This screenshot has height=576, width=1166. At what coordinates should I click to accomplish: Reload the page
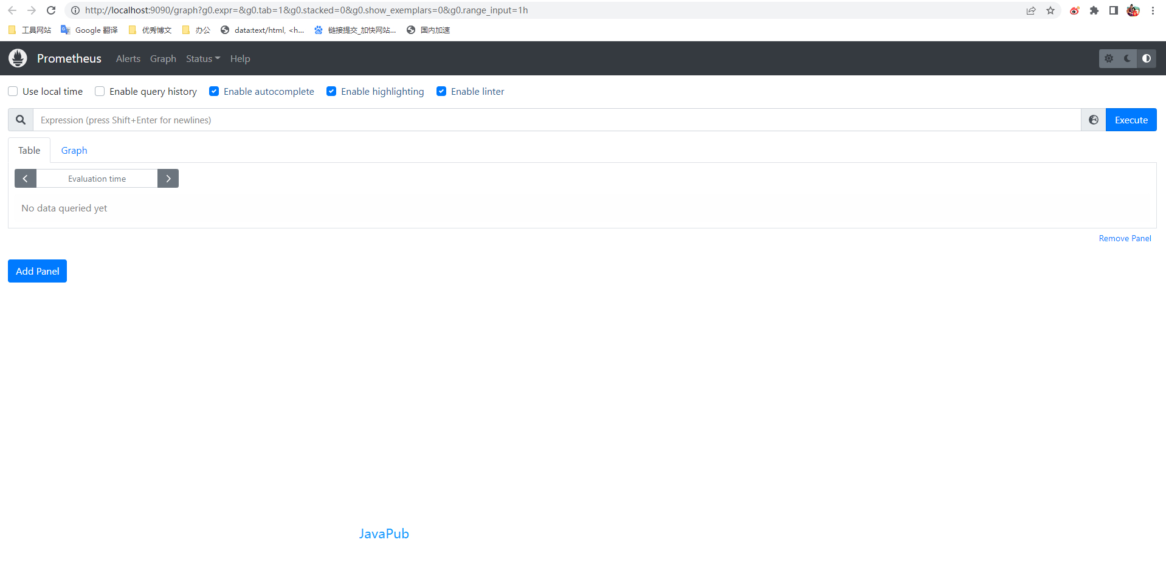(x=51, y=10)
